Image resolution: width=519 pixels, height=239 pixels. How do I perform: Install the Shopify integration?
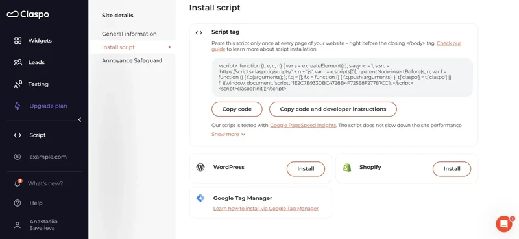[x=452, y=169]
